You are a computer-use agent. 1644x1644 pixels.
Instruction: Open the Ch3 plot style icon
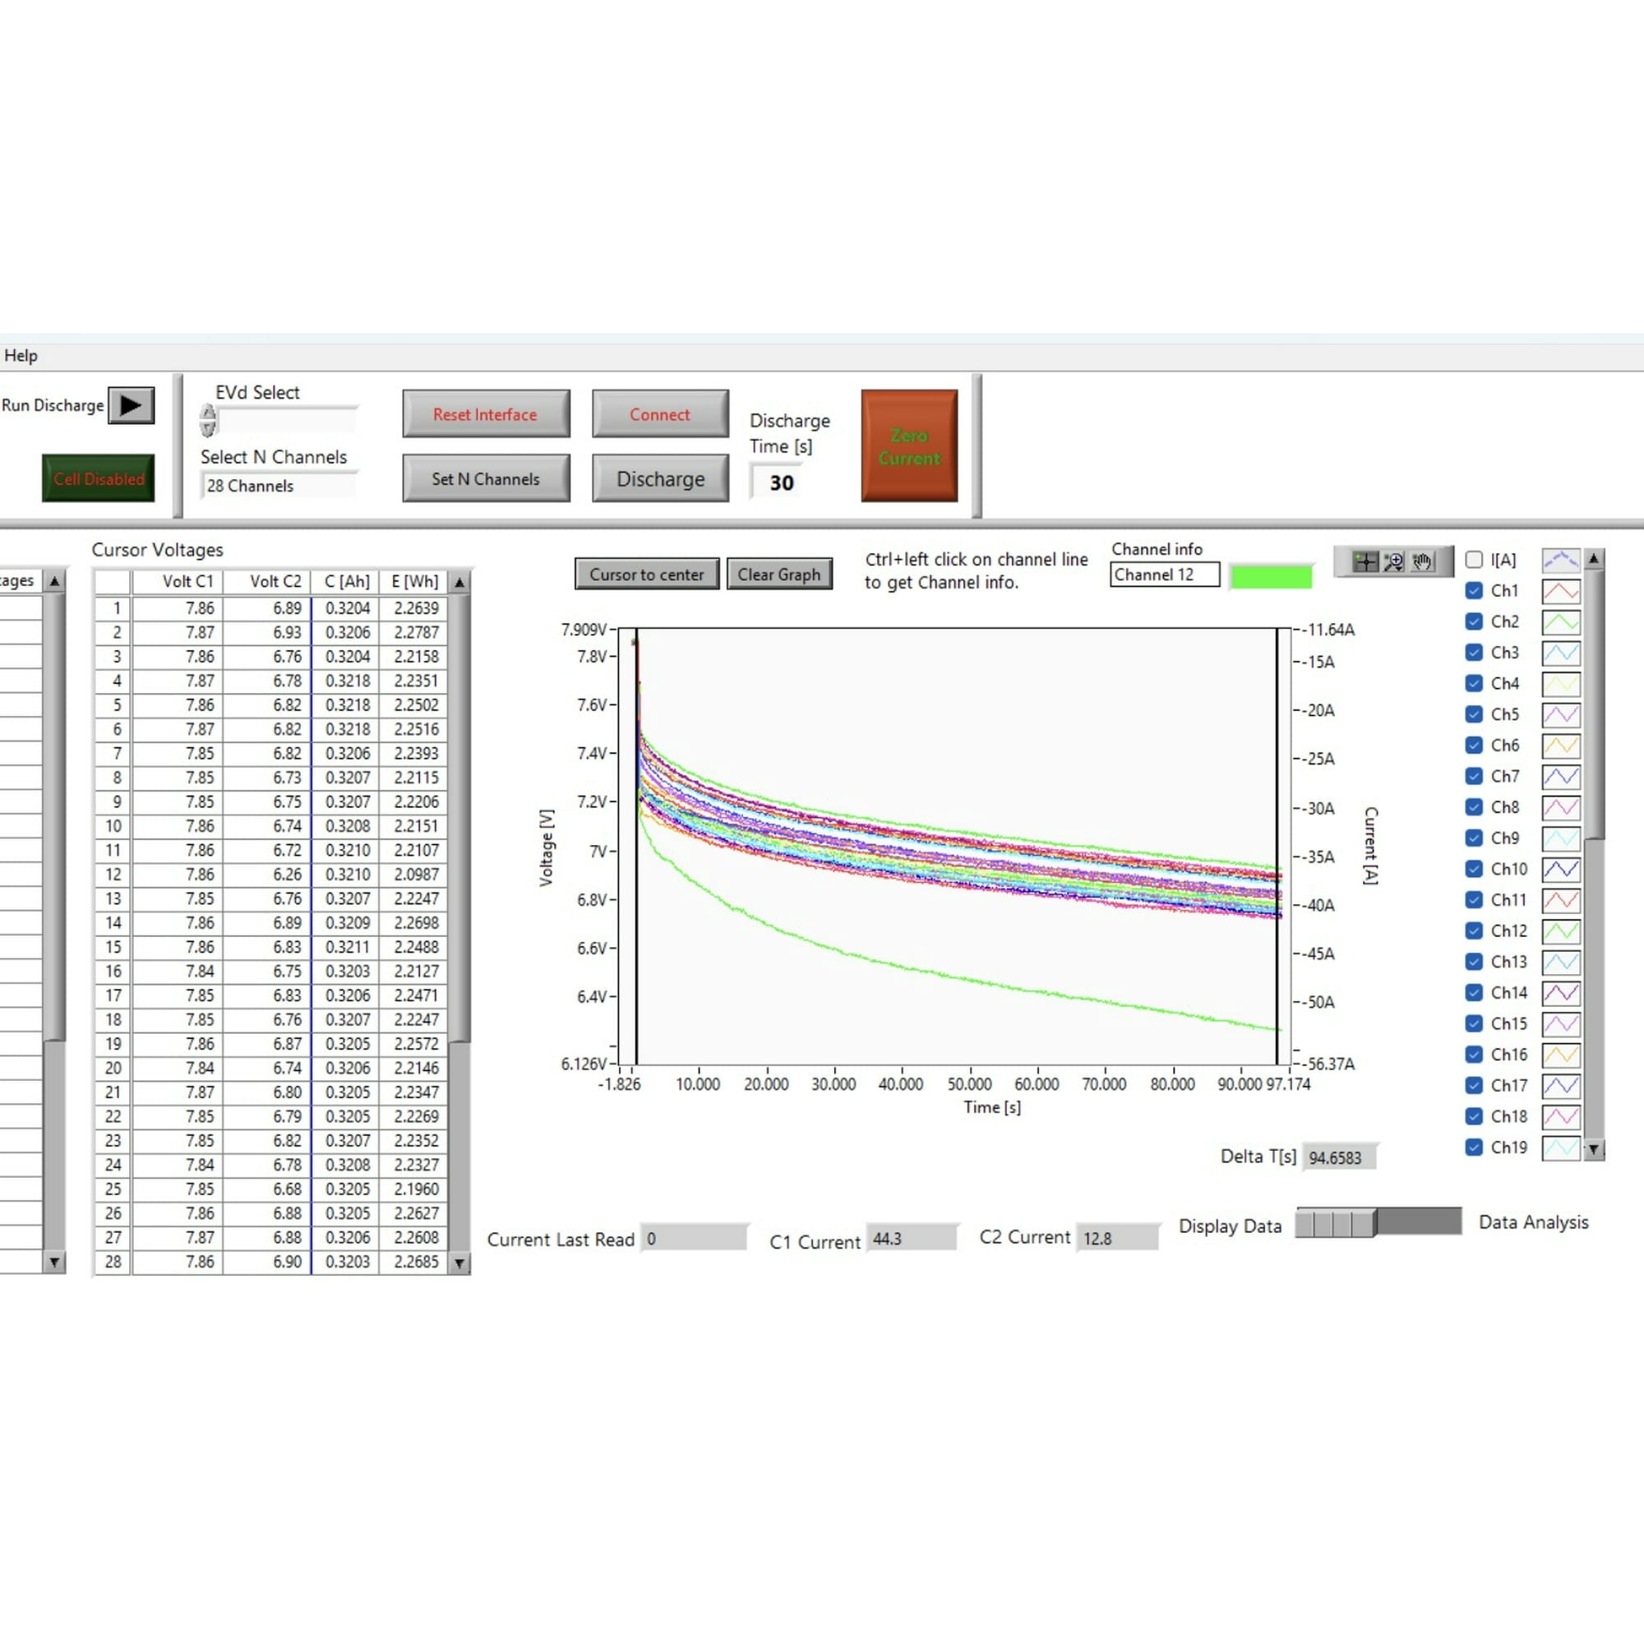[x=1561, y=653]
